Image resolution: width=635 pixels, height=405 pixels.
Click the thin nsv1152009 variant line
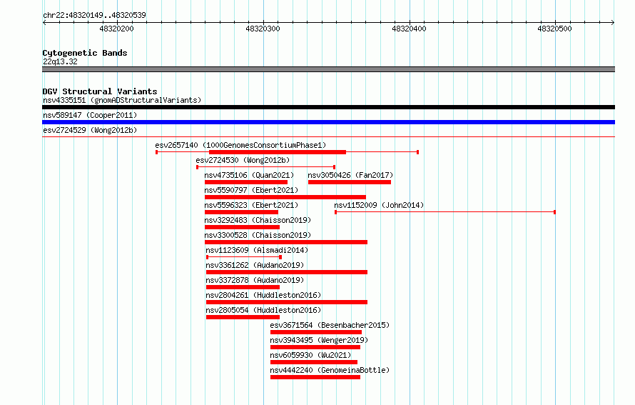point(445,212)
